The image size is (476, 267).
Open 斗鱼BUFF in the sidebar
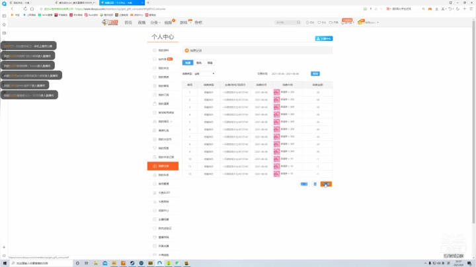click(163, 193)
